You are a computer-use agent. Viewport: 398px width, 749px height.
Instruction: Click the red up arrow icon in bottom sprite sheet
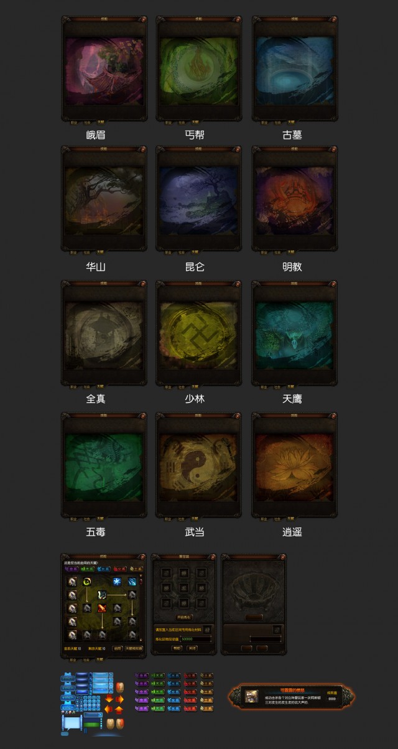119,710
